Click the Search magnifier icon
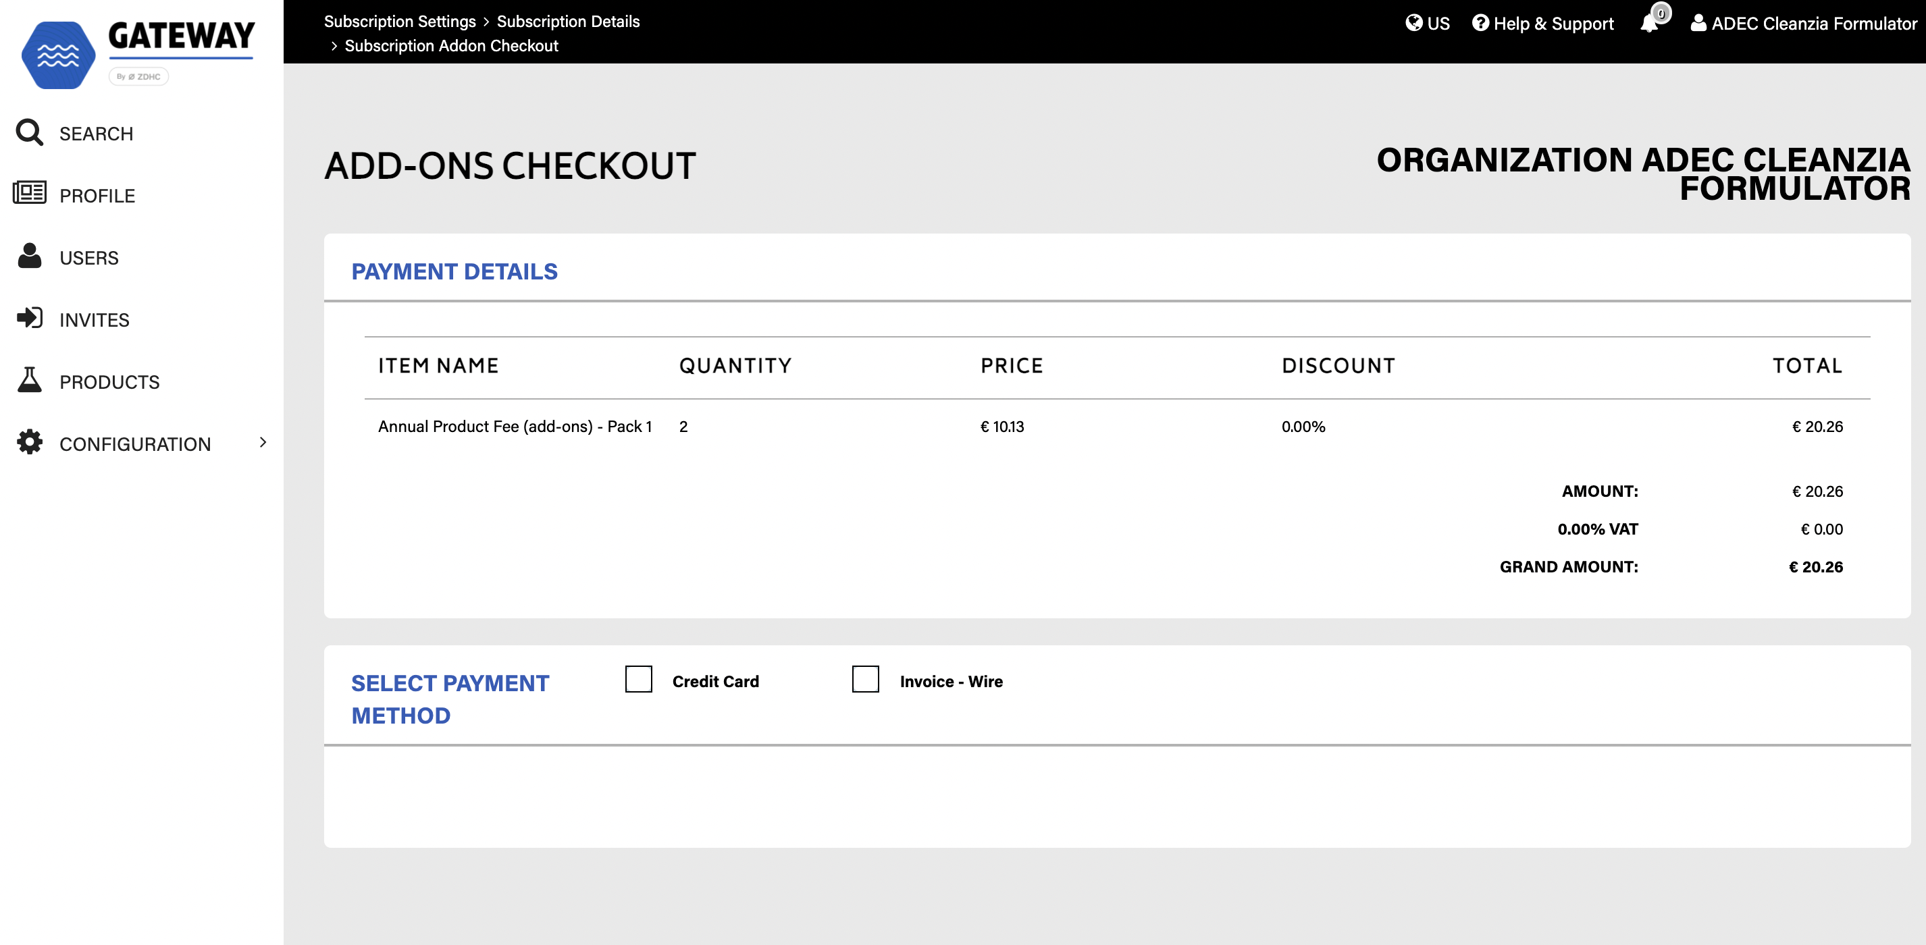 [x=29, y=132]
